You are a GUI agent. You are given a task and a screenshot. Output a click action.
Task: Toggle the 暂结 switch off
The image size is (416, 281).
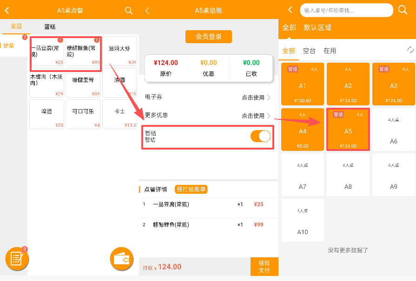point(260,136)
